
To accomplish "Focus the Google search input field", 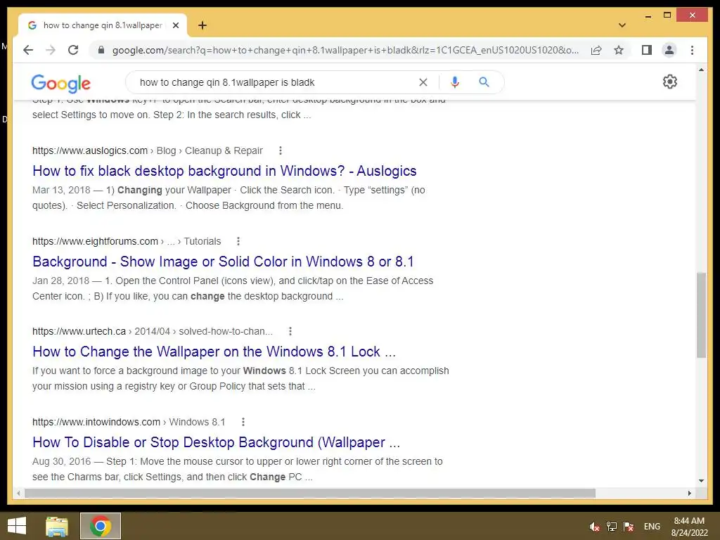I will pyautogui.click(x=276, y=82).
